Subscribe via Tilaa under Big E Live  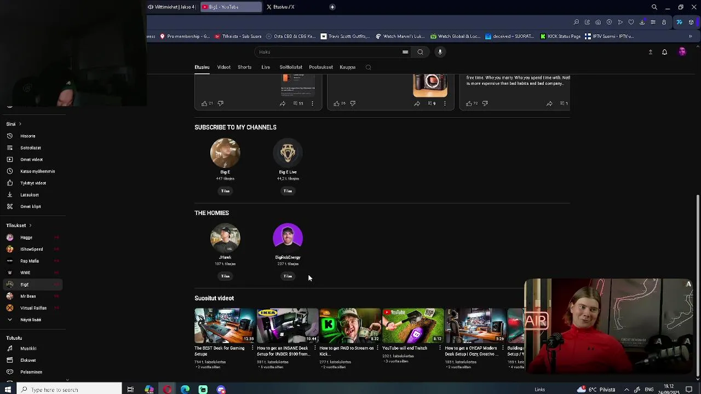[x=288, y=191]
